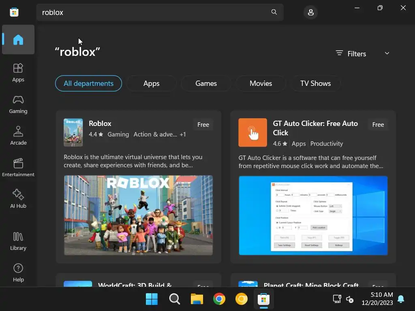Click the GT Auto Clicker orange icon
The width and height of the screenshot is (415, 311).
(253, 132)
